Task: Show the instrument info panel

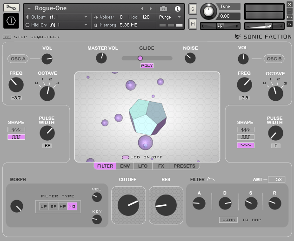Action: (x=177, y=9)
